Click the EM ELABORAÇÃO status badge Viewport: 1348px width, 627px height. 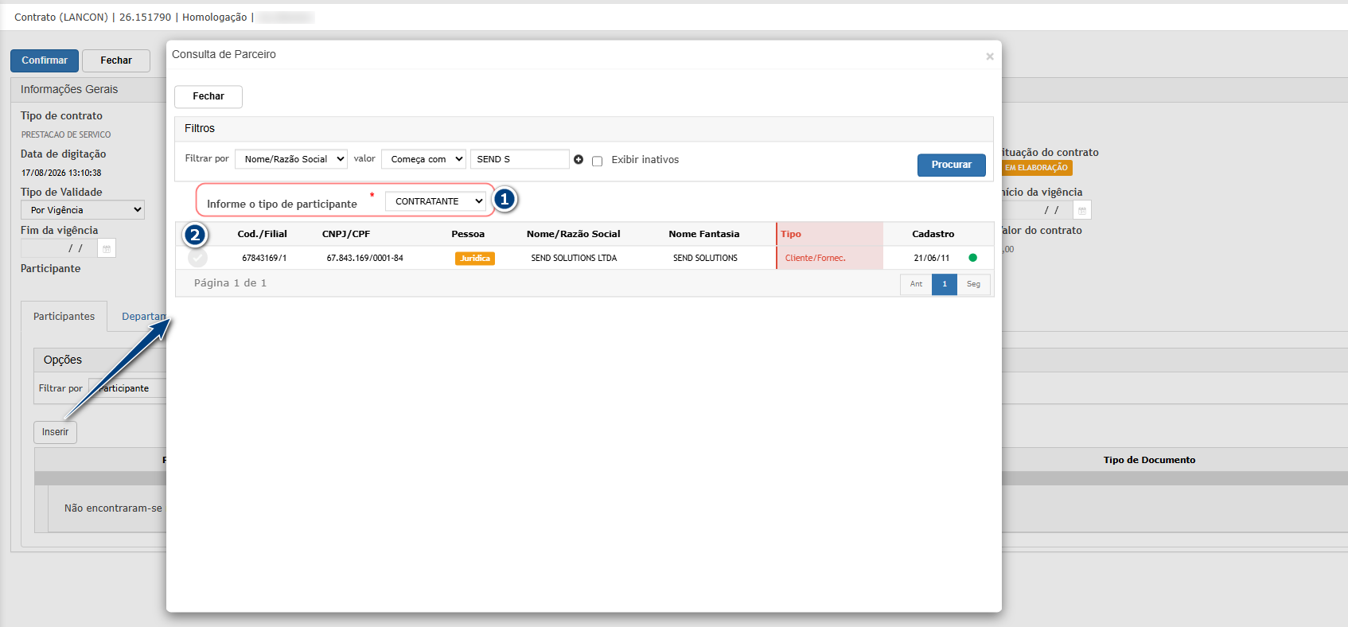tap(1036, 168)
